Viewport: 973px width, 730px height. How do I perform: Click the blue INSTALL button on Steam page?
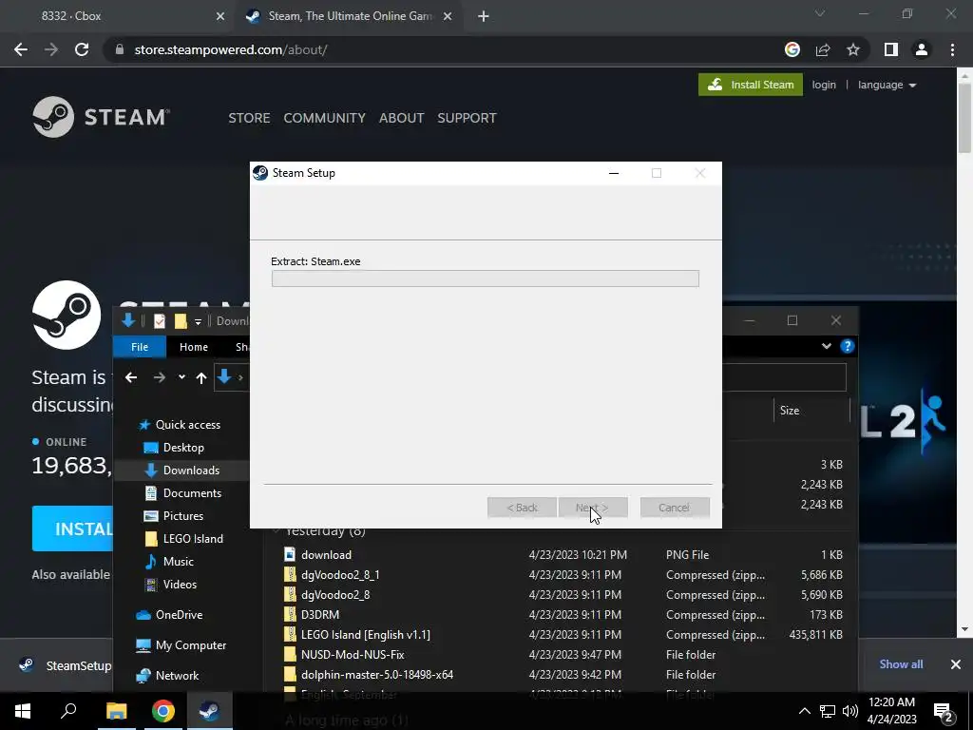pyautogui.click(x=72, y=528)
